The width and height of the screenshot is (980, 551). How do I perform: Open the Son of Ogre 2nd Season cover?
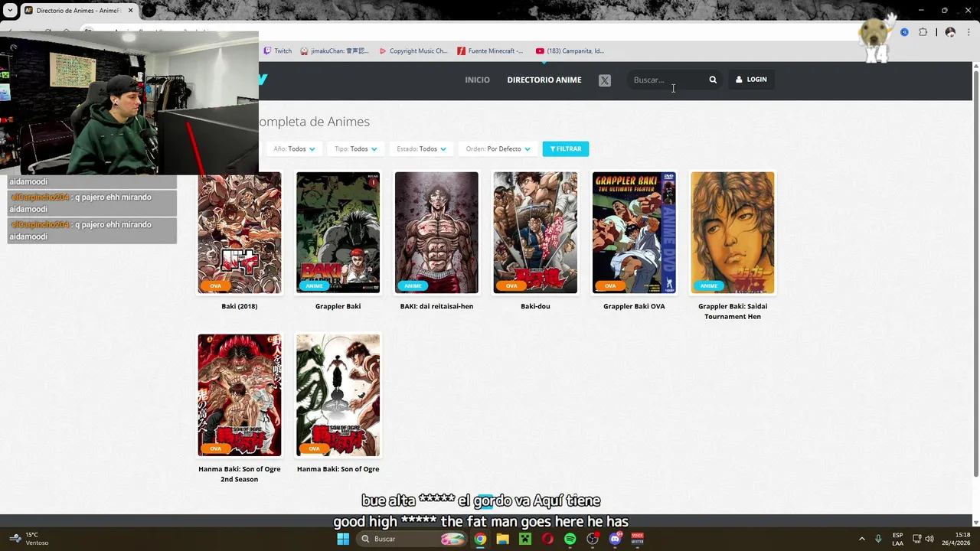pos(240,395)
